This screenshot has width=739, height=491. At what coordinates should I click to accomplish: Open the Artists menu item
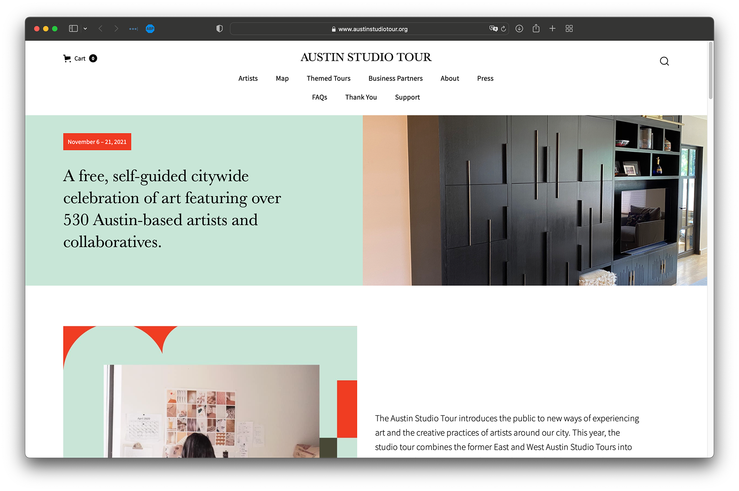pyautogui.click(x=248, y=78)
